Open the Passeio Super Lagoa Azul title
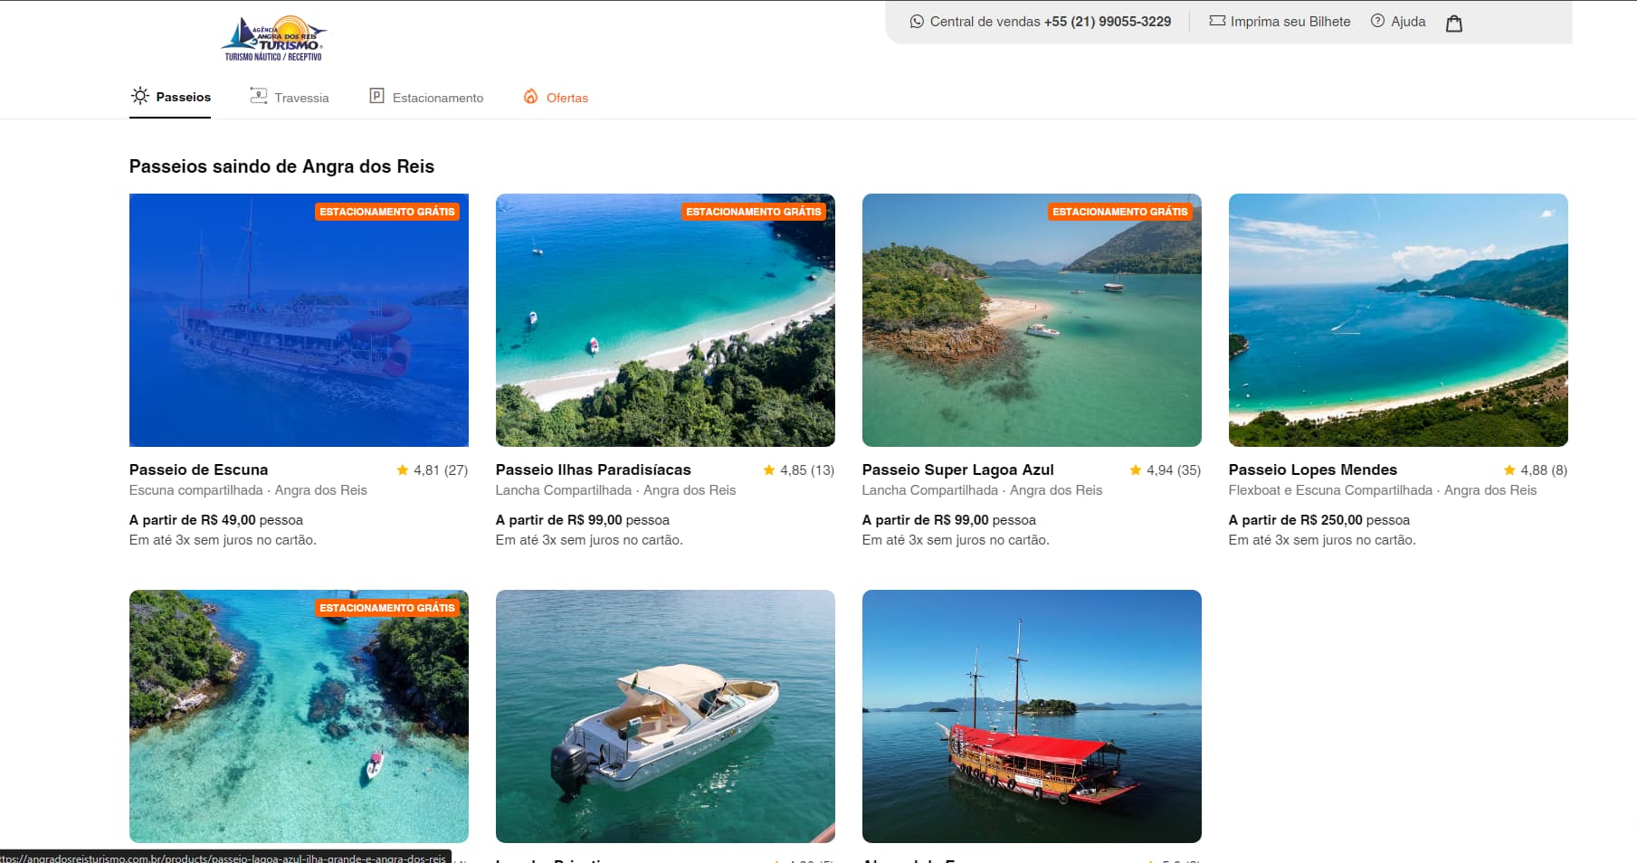The height and width of the screenshot is (863, 1637). coord(957,469)
